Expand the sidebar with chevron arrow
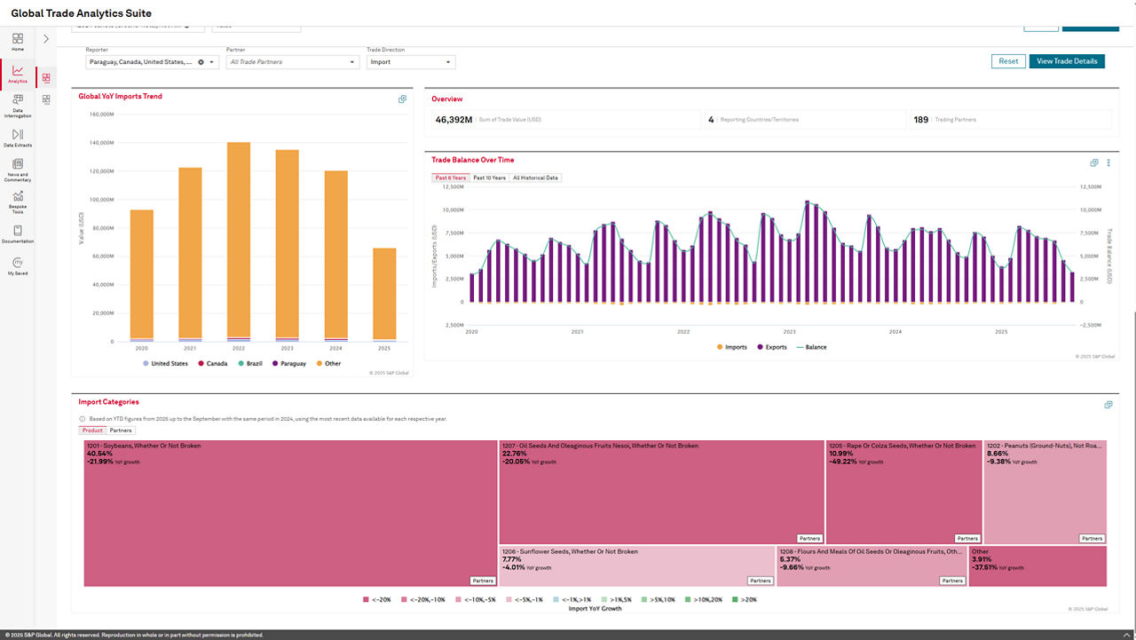The image size is (1136, 640). [x=46, y=39]
